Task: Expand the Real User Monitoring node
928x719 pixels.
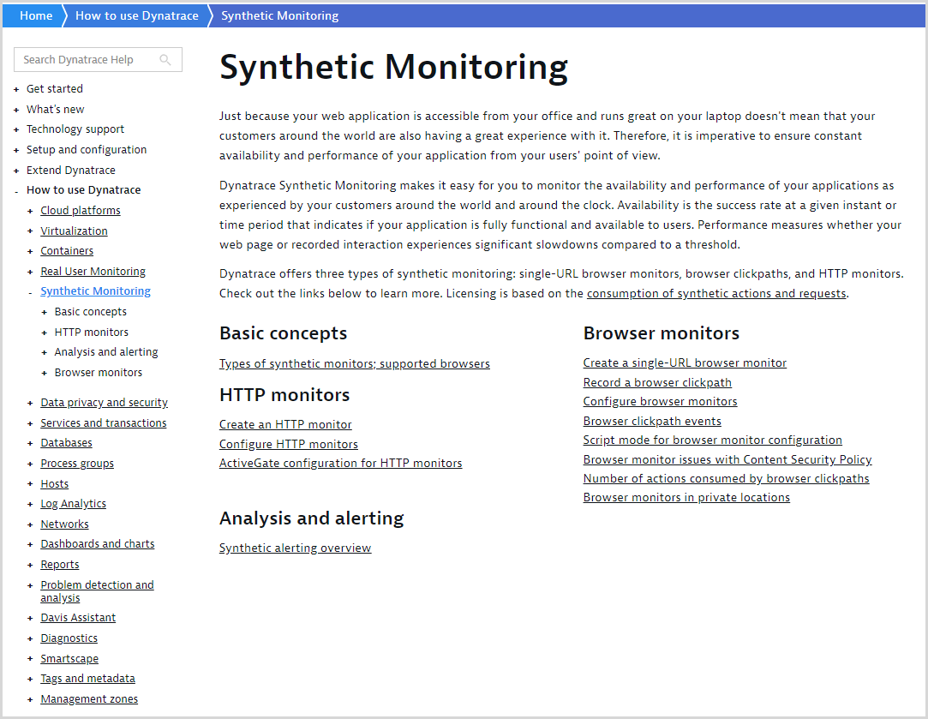Action: pyautogui.click(x=30, y=273)
